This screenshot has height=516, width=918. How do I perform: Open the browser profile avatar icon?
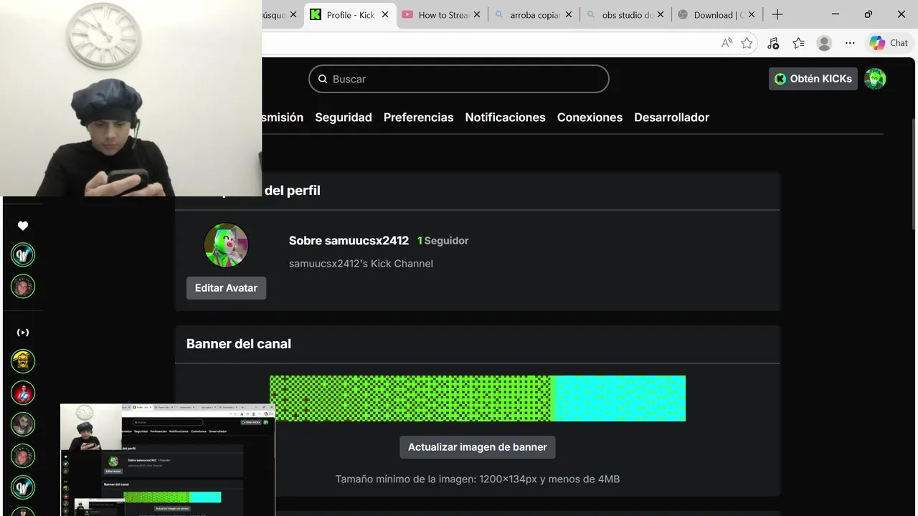[x=824, y=43]
